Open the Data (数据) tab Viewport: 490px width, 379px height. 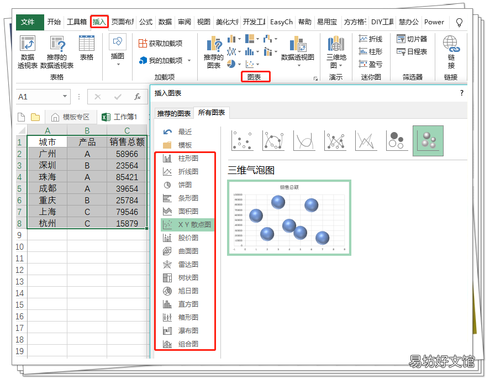[x=165, y=22]
